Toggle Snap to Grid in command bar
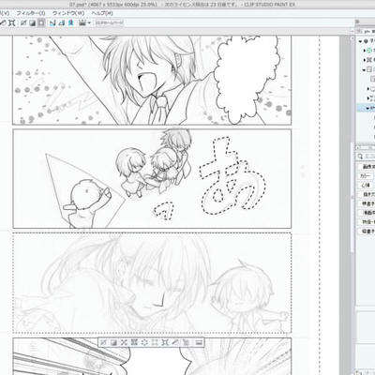 (71, 22)
